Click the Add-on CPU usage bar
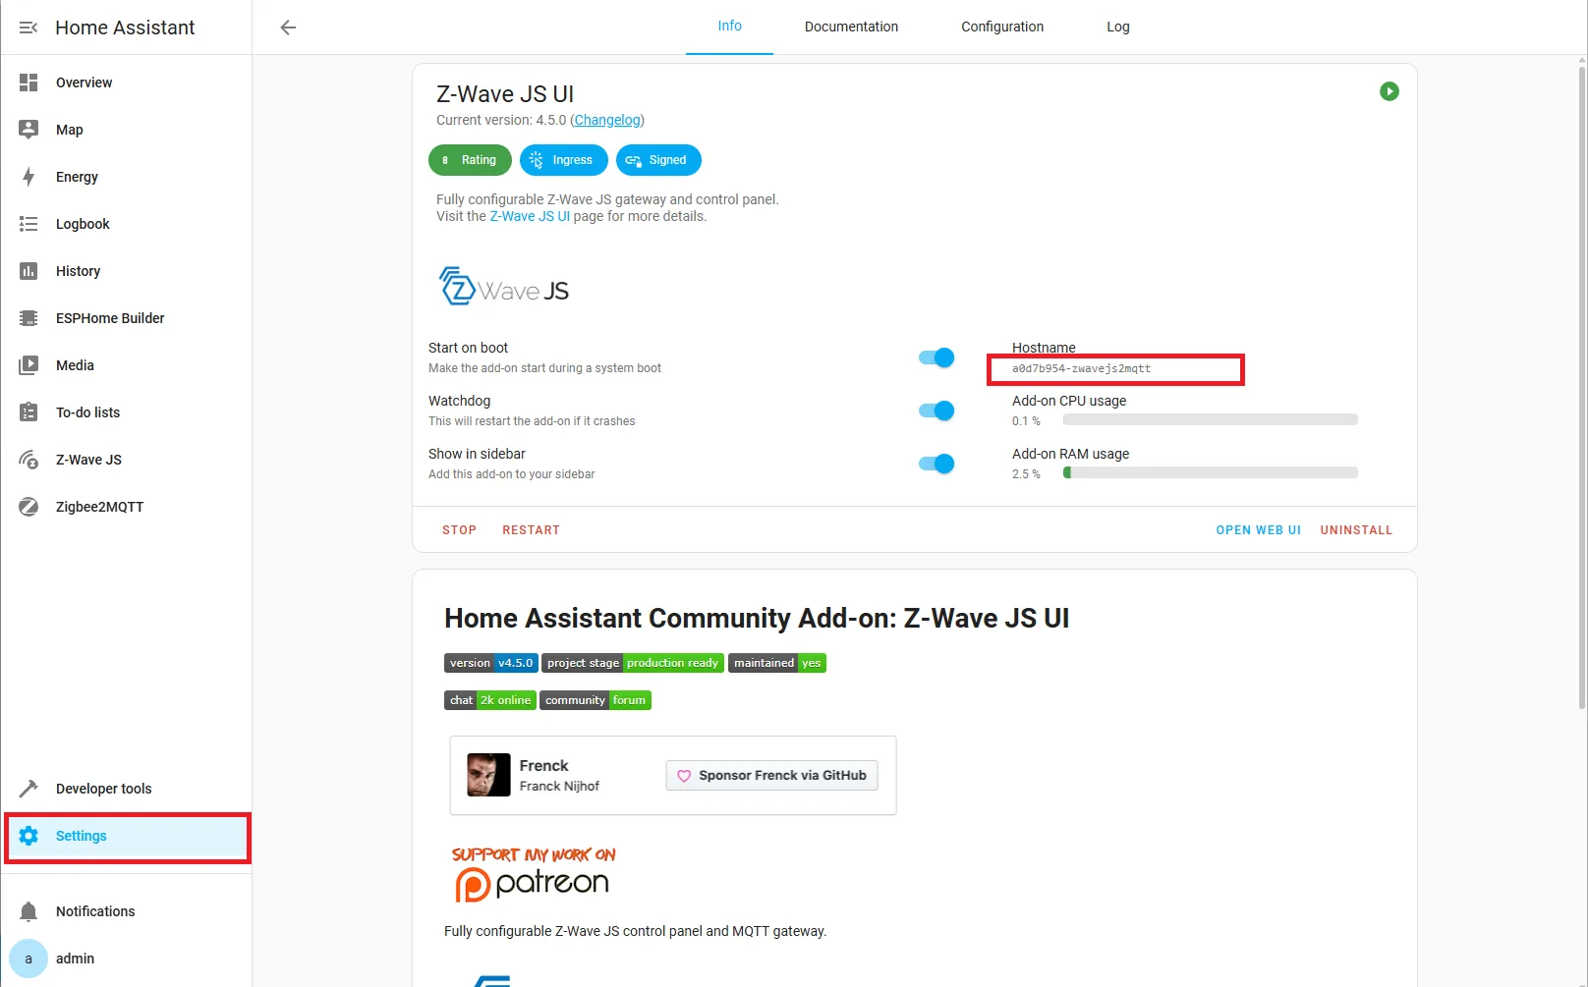Image resolution: width=1588 pixels, height=987 pixels. point(1210,418)
